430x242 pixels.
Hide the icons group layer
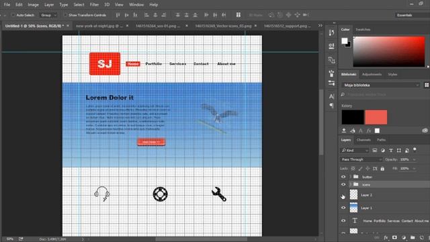pyautogui.click(x=343, y=185)
